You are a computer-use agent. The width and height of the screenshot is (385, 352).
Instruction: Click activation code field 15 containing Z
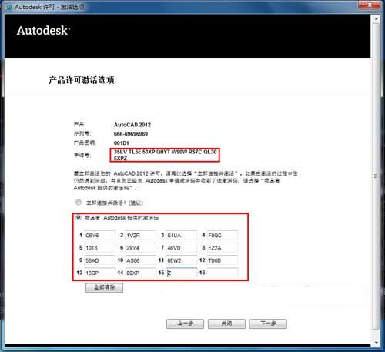pos(182,273)
